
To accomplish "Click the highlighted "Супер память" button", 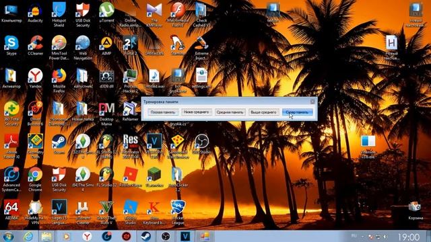I will pyautogui.click(x=297, y=112).
